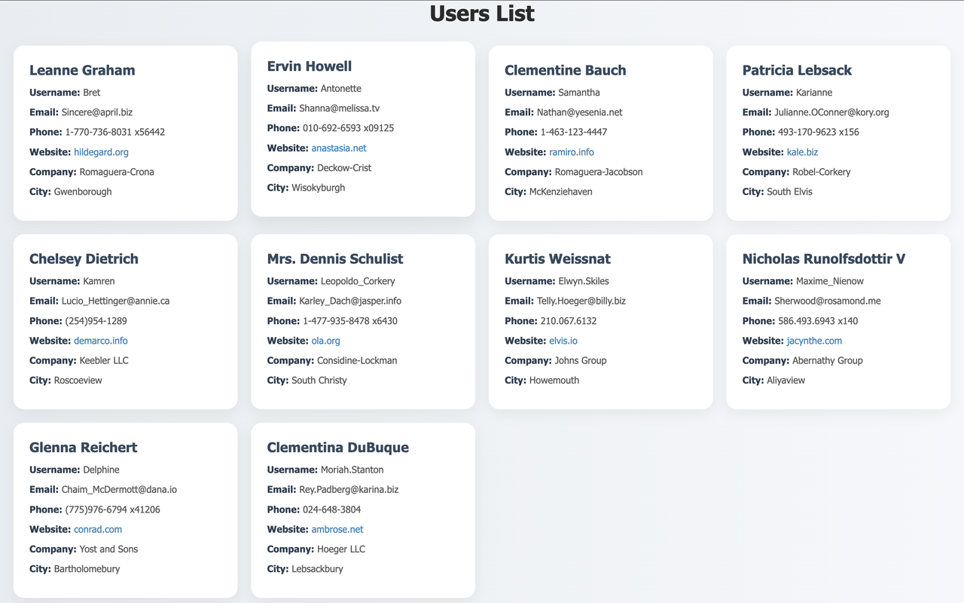Follow the ola.org website link
This screenshot has width=964, height=603.
coord(326,341)
